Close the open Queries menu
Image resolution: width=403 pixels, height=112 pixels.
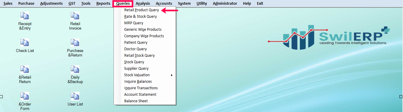[x=123, y=4]
